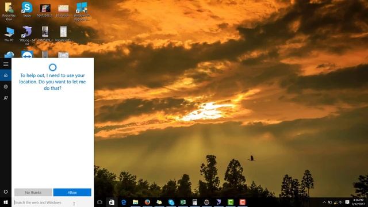The height and width of the screenshot is (207, 368).
Task: Decline location access with No thanks
Action: point(33,192)
